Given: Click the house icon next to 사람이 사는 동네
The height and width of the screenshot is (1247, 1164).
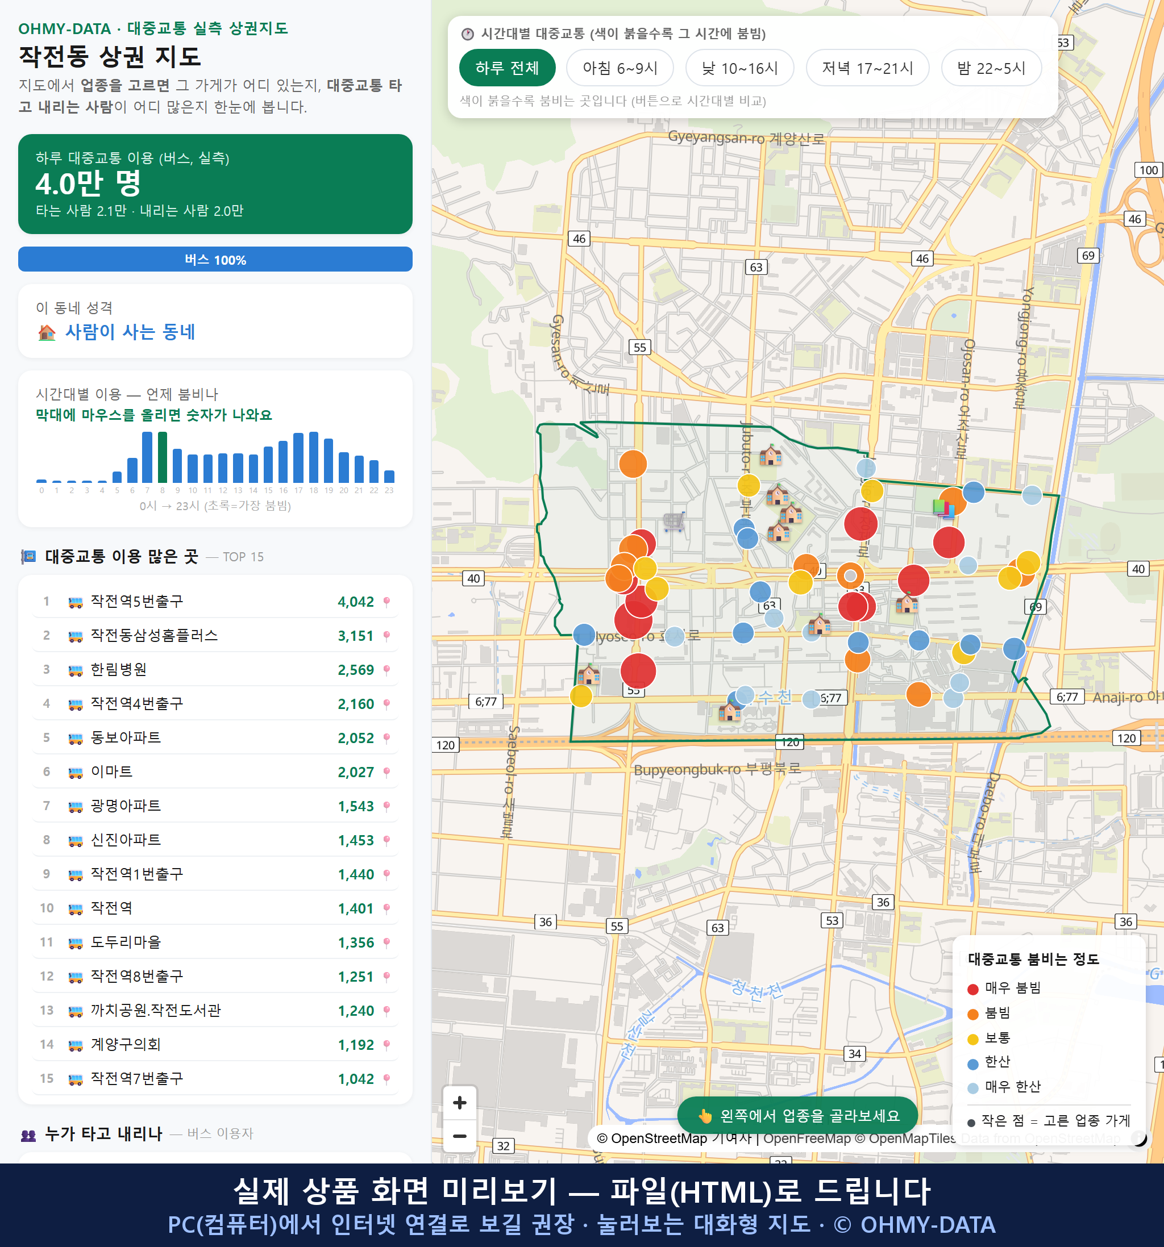Looking at the screenshot, I should (47, 332).
